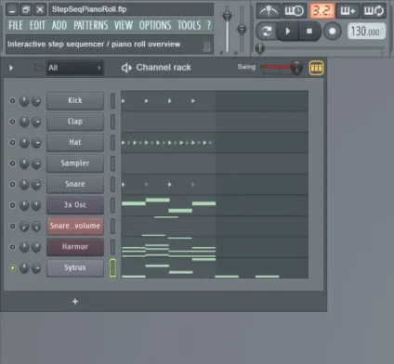This screenshot has height=364, width=394.
Task: Click the Hat channel button
Action: coord(75,142)
